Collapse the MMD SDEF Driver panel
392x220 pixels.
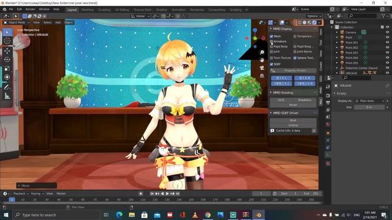[x=271, y=113]
